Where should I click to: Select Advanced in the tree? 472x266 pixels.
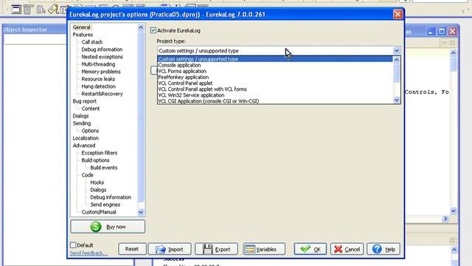point(83,146)
